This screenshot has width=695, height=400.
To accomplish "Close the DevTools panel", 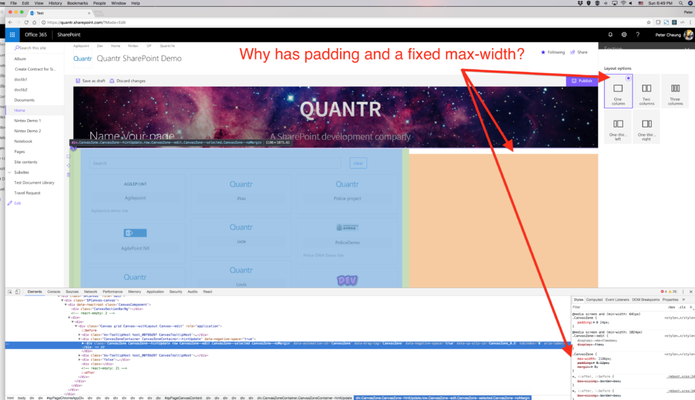I will coord(690,292).
